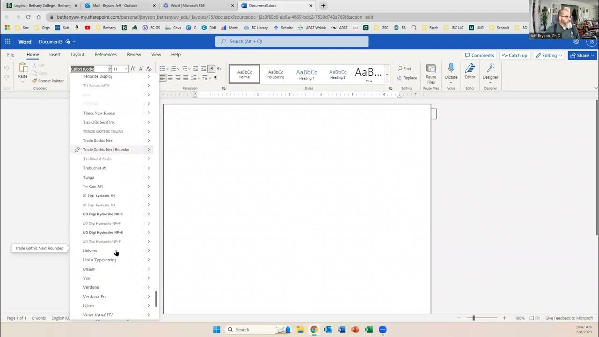Center align the paragraph
This screenshot has width=599, height=337.
pyautogui.click(x=170, y=78)
